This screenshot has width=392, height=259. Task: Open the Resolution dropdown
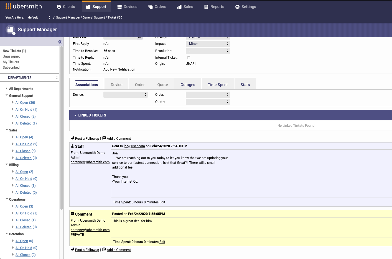[208, 51]
